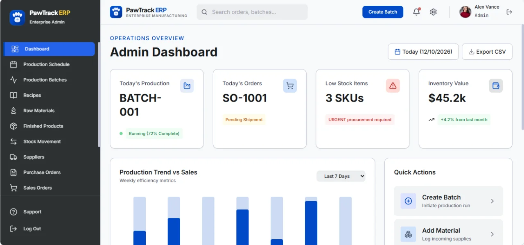The image size is (524, 245).
Task: Click the Production Schedule calendar icon
Action: [x=14, y=64]
